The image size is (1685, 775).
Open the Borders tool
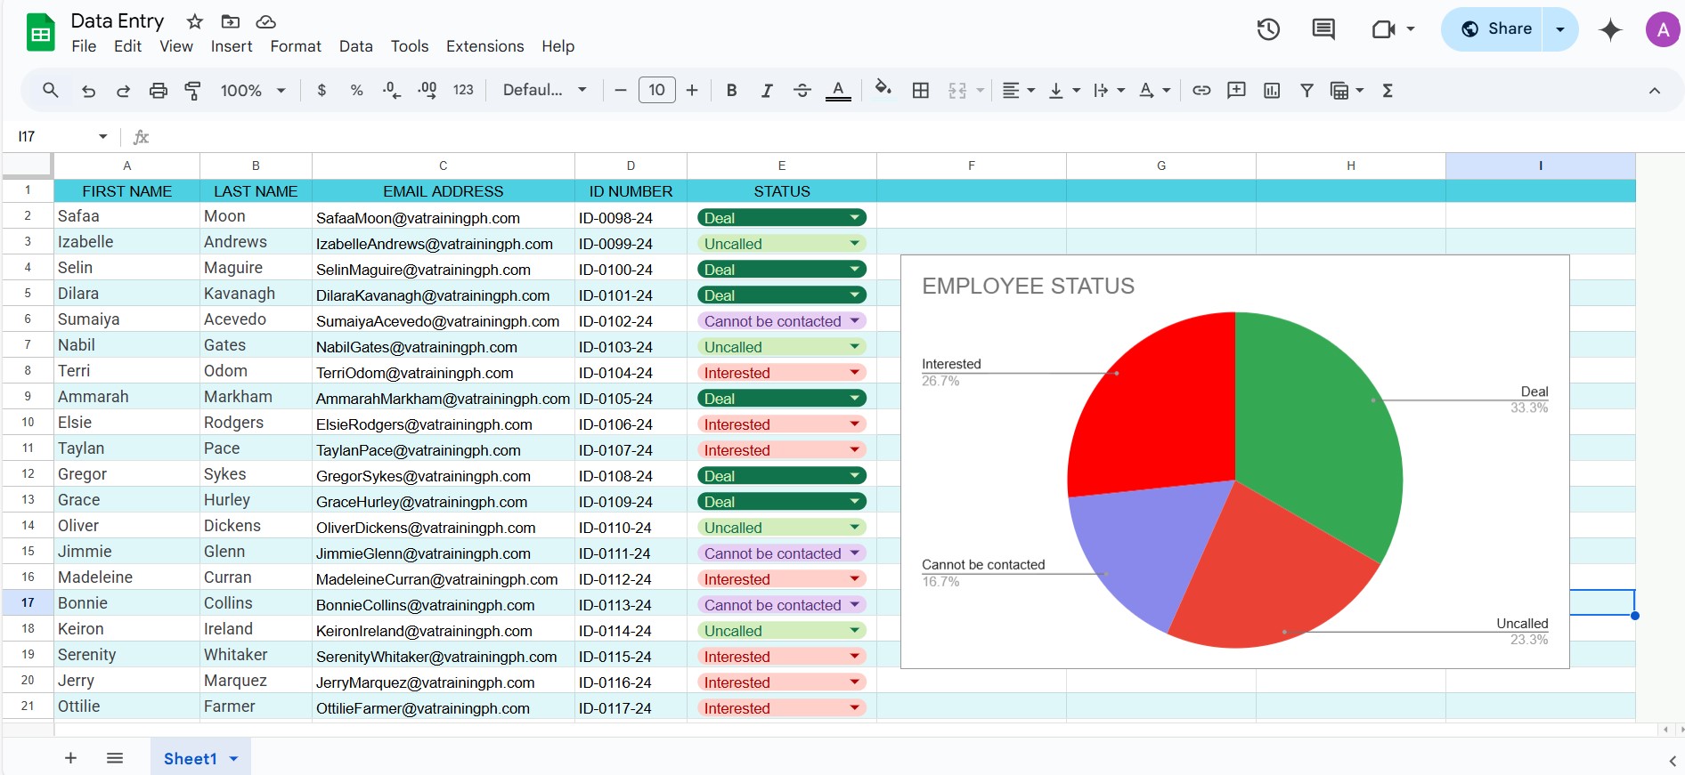click(921, 91)
